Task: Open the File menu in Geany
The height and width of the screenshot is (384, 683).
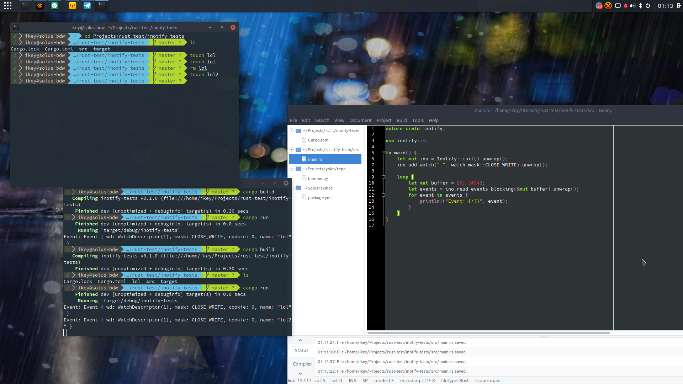Action: (293, 120)
